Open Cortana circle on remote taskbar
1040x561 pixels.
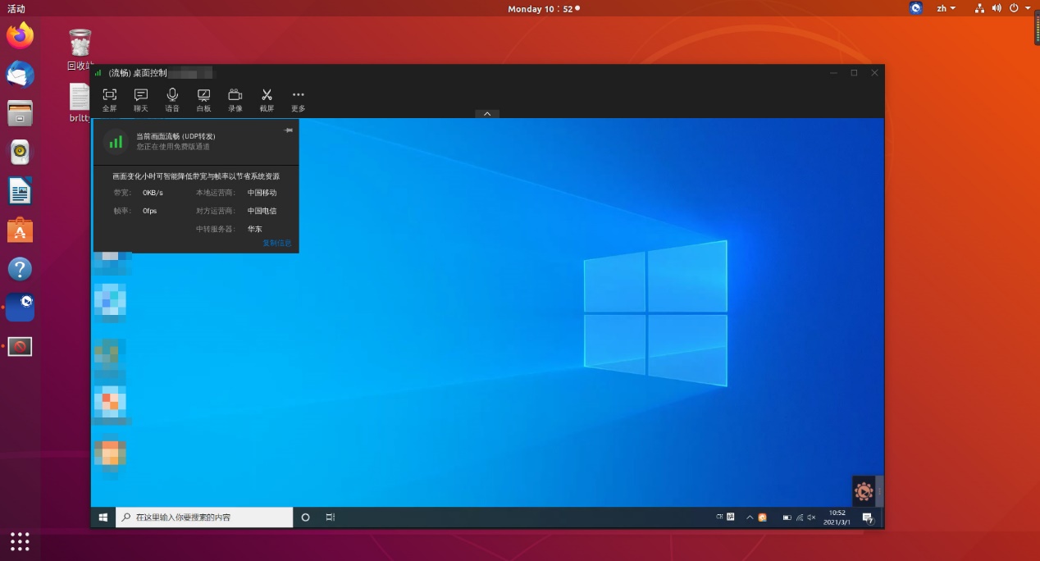coord(305,518)
